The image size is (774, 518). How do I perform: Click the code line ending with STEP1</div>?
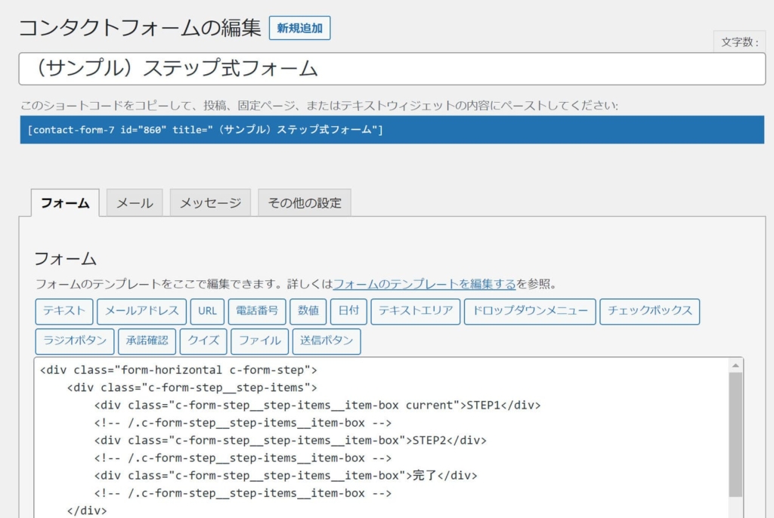317,405
